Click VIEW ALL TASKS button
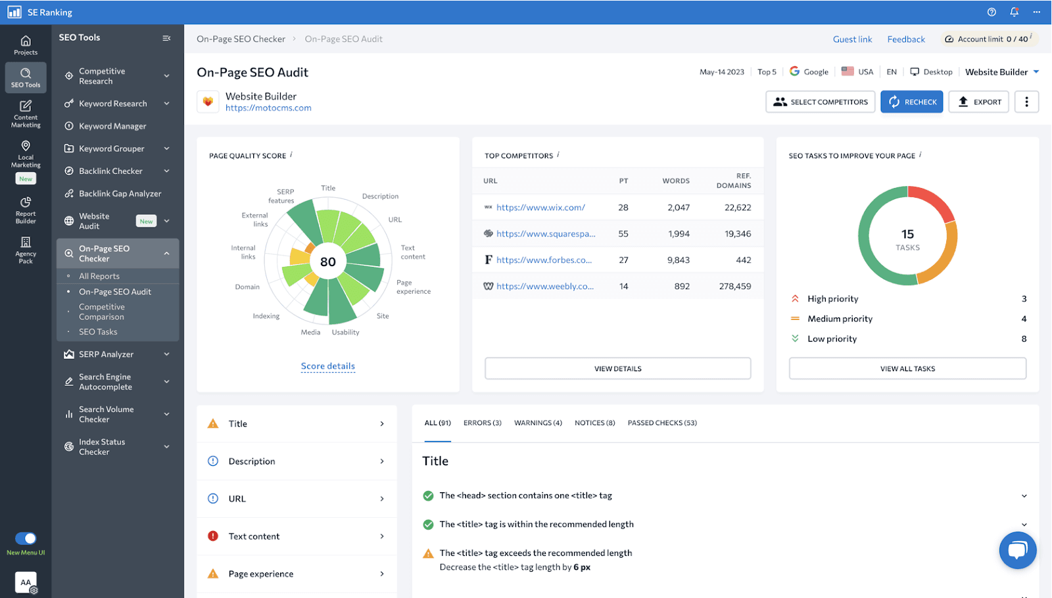1052x598 pixels. [907, 369]
